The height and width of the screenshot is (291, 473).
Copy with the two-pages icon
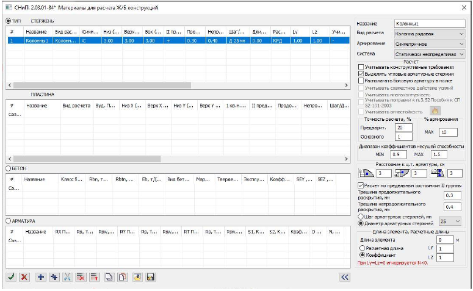[109, 277]
